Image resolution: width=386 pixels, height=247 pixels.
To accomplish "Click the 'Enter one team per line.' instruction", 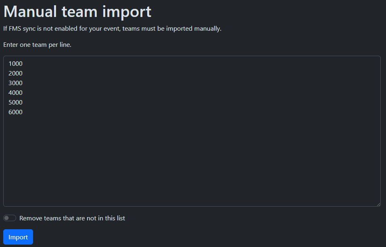I will (37, 45).
